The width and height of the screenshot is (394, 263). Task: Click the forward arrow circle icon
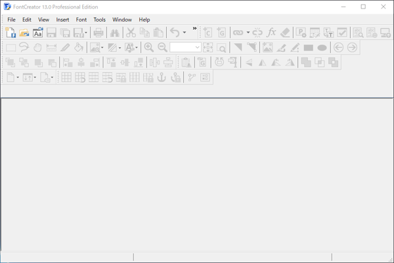[352, 47]
